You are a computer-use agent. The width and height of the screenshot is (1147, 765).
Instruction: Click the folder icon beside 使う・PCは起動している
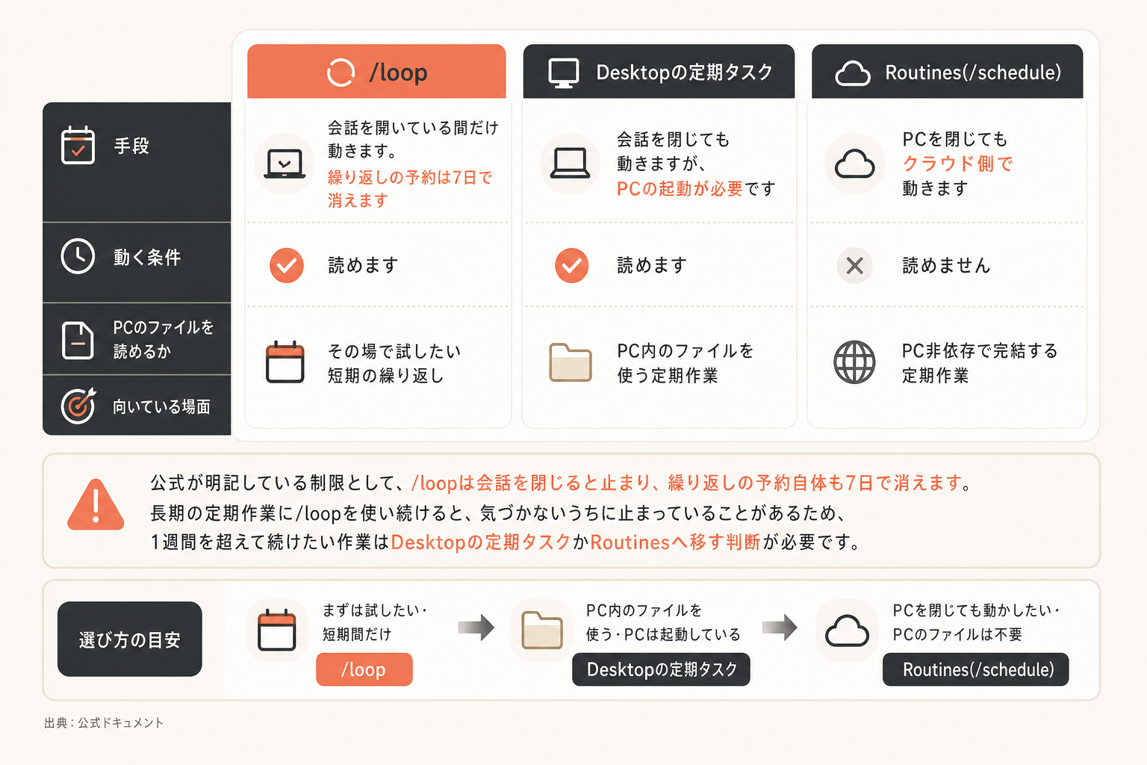point(542,630)
